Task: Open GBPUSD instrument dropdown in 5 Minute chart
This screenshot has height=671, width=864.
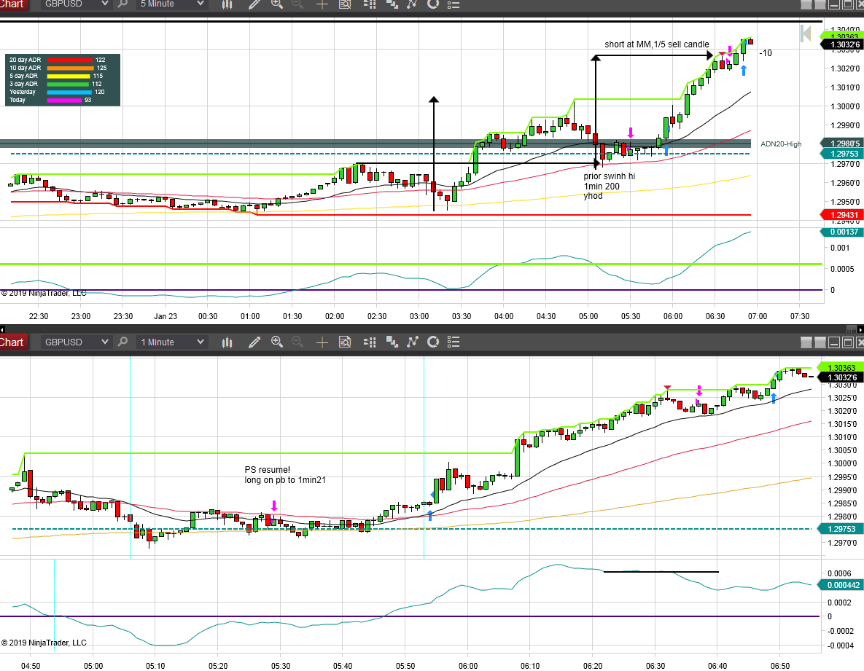Action: 76,4
